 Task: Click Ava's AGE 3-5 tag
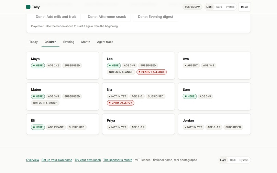[209, 66]
